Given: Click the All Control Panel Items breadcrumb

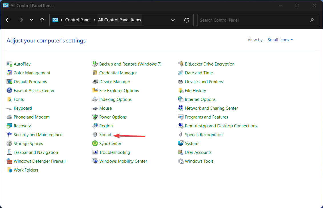Looking at the screenshot, I should click(x=120, y=20).
